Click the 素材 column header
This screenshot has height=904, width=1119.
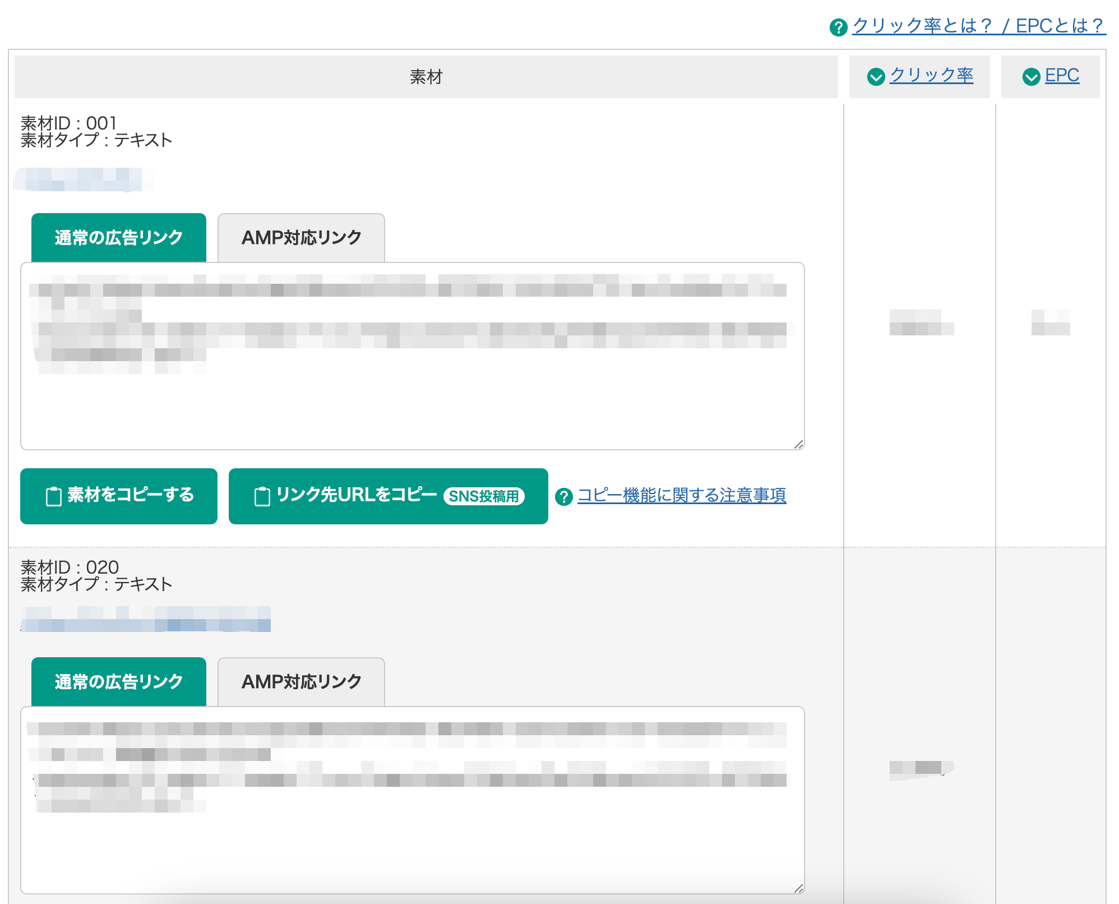pos(426,77)
